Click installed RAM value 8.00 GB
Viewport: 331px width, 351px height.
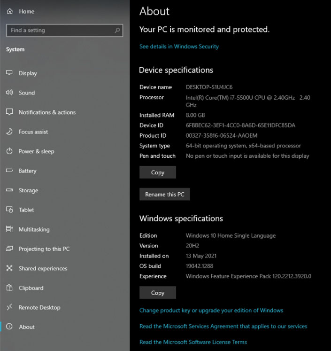click(195, 115)
